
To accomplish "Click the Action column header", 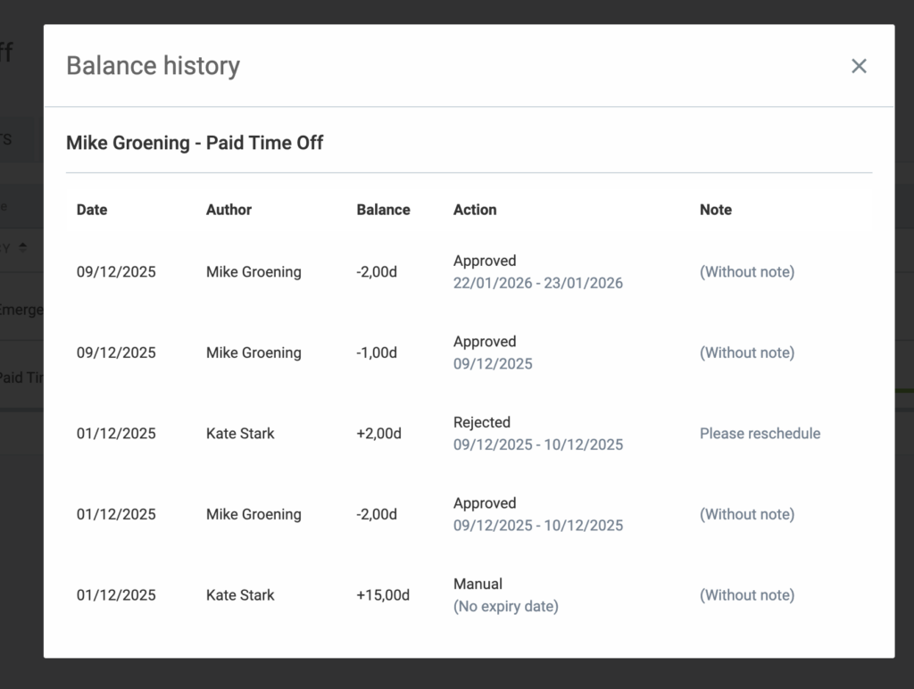I will [475, 210].
